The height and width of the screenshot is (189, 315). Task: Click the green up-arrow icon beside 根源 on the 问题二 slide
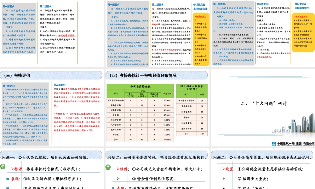pyautogui.click(x=108, y=167)
